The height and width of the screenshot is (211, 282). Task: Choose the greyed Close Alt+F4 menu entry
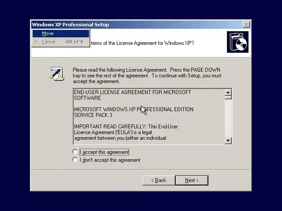pos(61,42)
